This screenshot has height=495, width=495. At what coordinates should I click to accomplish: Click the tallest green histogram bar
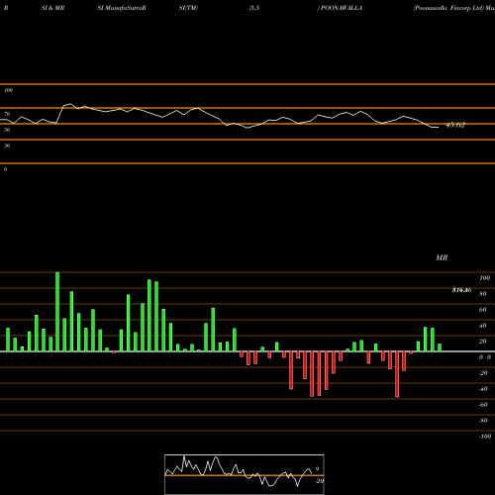[x=57, y=312]
